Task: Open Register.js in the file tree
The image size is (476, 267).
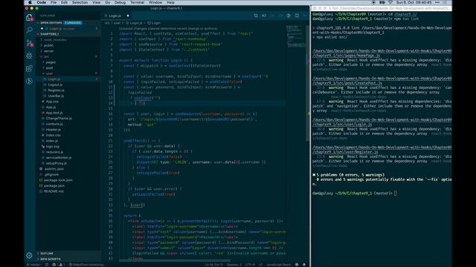Action: 57,90
